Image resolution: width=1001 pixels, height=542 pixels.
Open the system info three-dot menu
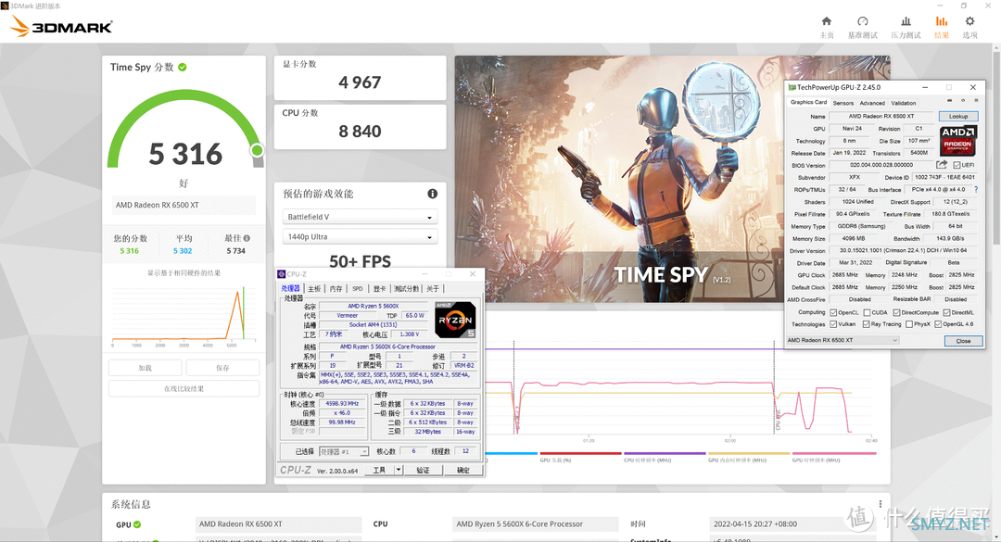(x=881, y=504)
